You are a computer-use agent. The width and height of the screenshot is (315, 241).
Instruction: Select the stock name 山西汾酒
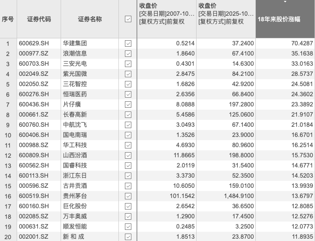tap(75, 155)
